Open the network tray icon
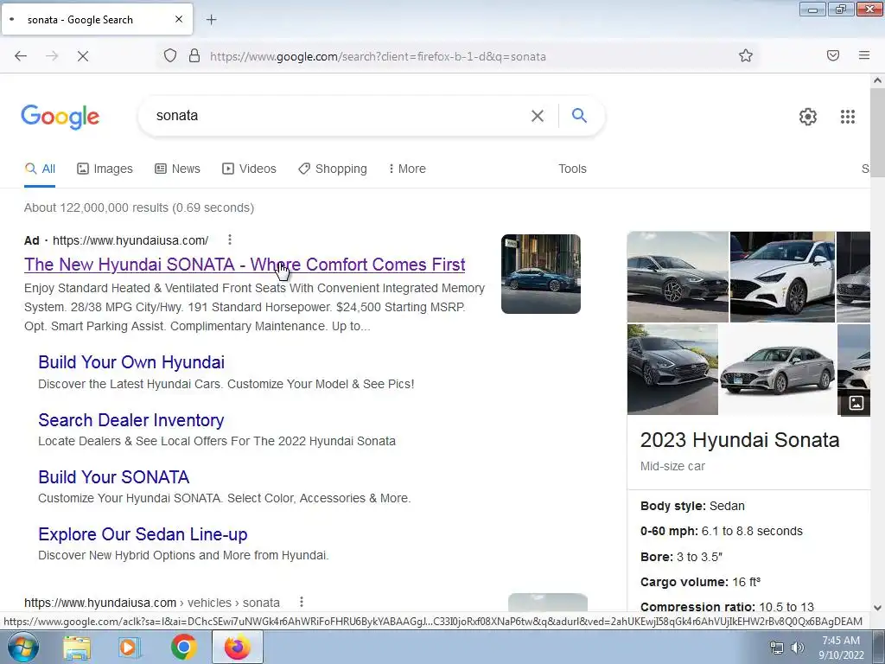 click(x=777, y=648)
